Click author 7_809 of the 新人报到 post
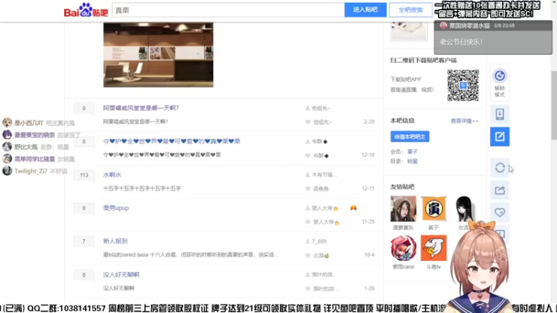 [x=319, y=241]
